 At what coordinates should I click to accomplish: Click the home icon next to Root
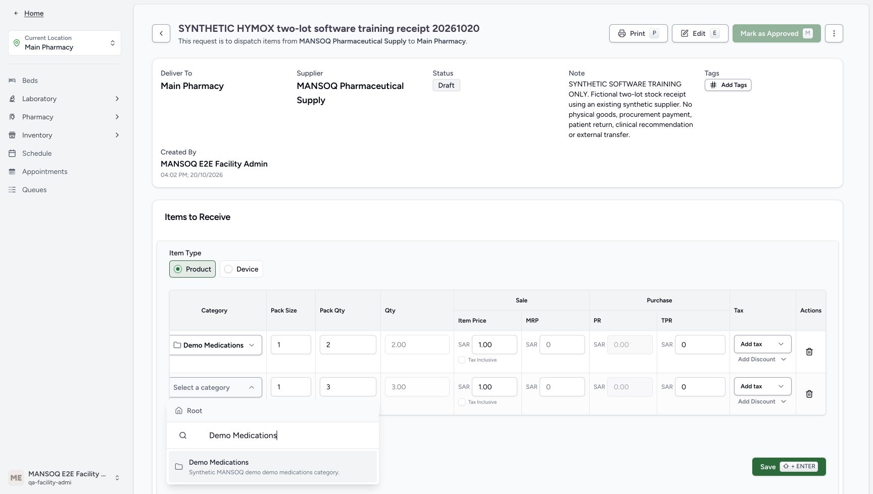click(x=179, y=411)
